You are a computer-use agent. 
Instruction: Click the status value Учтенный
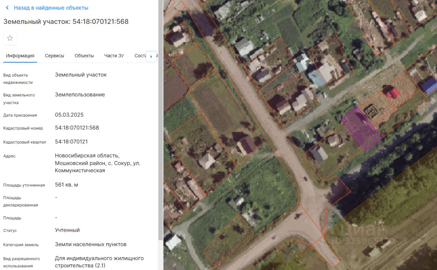point(67,230)
